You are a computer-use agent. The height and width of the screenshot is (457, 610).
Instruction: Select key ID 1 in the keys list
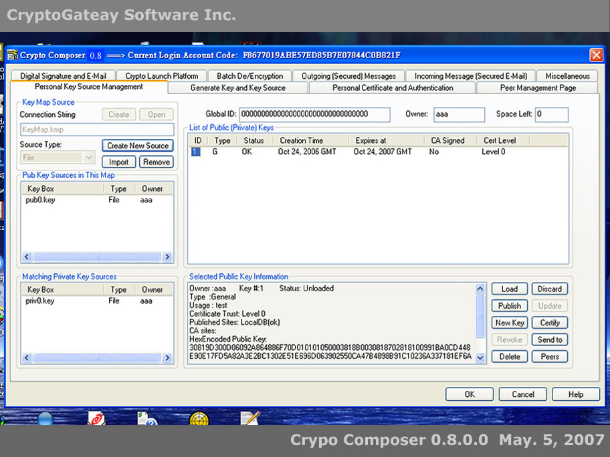click(x=196, y=152)
